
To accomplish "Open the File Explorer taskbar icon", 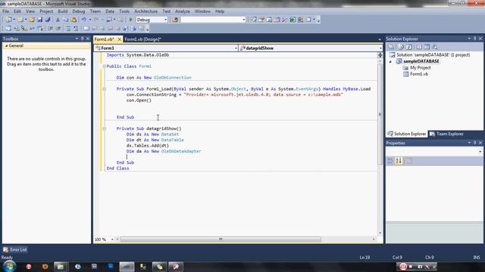I will point(61,267).
